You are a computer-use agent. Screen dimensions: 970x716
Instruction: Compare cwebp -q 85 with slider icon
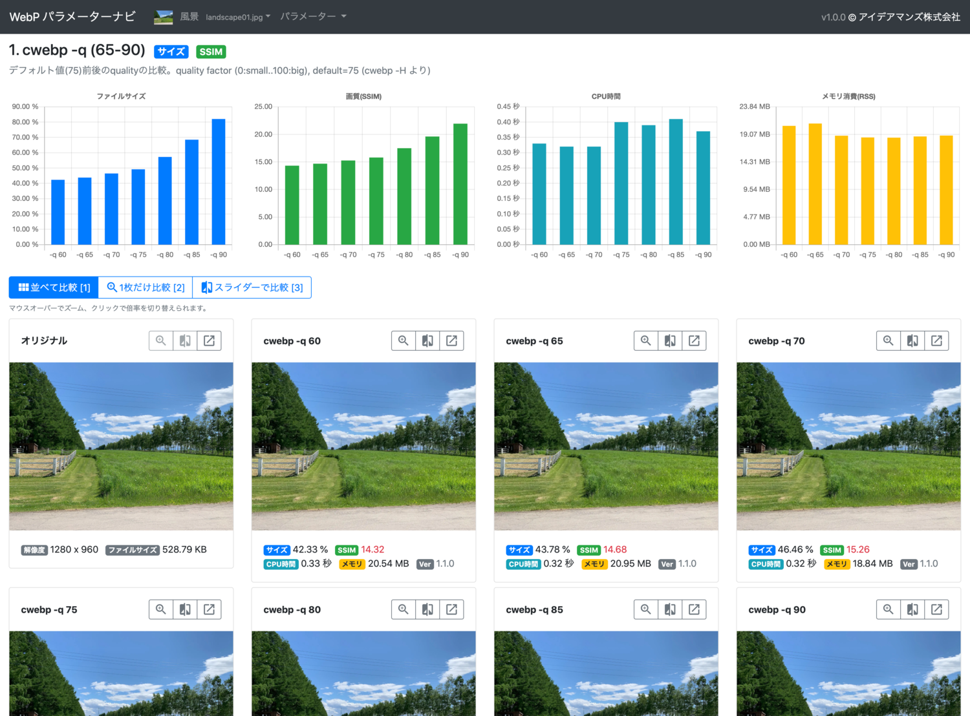tap(670, 609)
